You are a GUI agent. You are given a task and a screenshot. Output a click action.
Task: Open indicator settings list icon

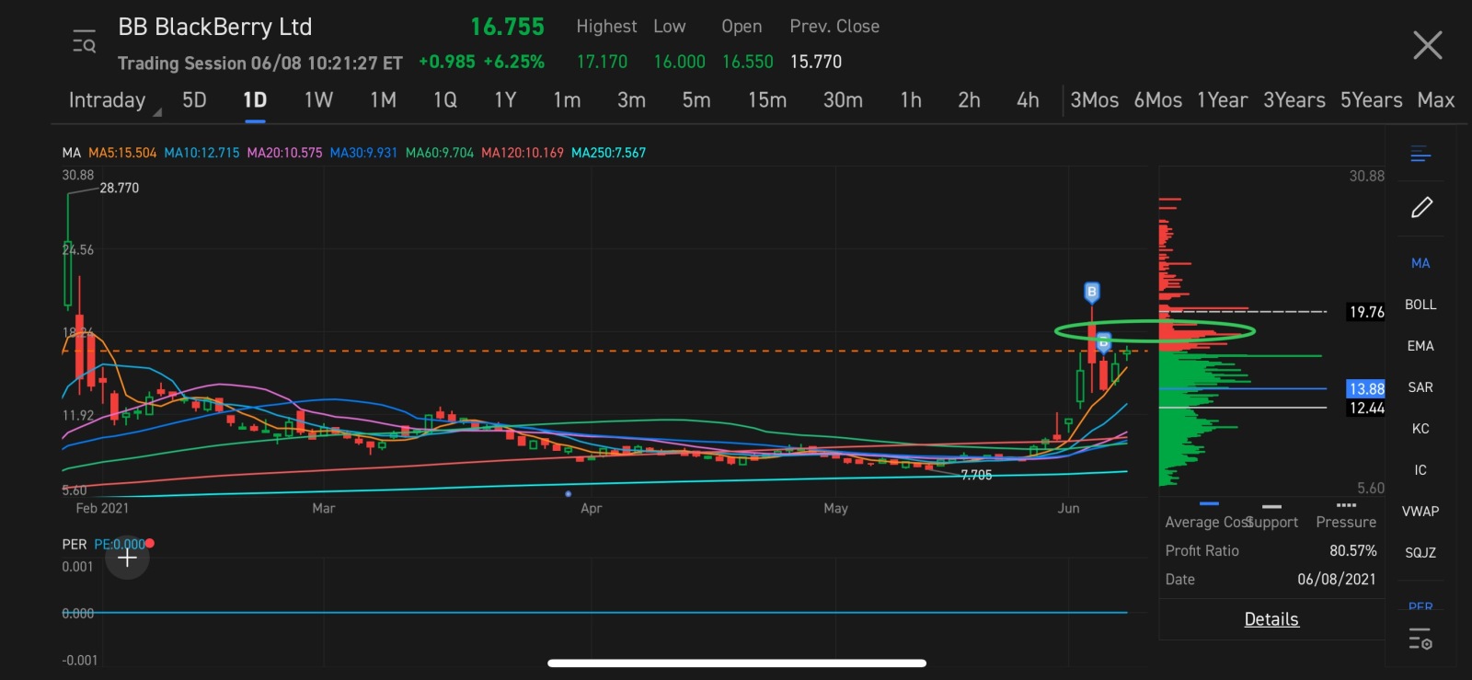point(1420,639)
